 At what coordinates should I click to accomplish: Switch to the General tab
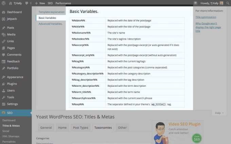(x=46, y=127)
